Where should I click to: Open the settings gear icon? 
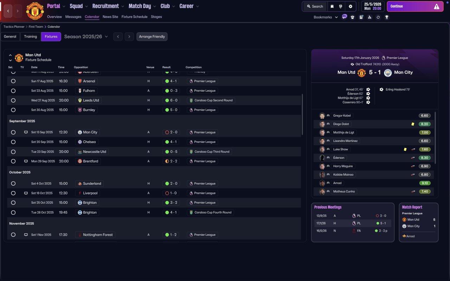tap(351, 6)
